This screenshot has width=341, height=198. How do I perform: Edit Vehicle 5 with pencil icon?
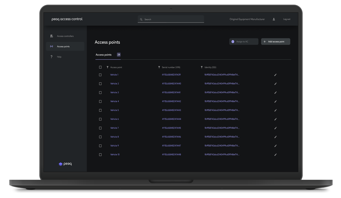[275, 110]
